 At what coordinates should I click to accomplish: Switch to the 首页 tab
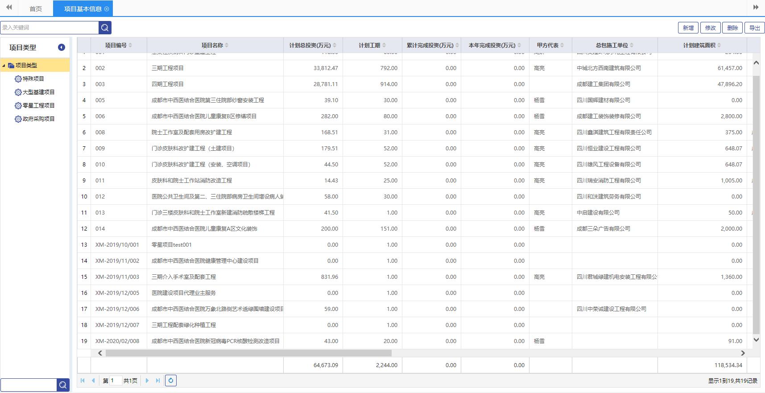pos(36,9)
